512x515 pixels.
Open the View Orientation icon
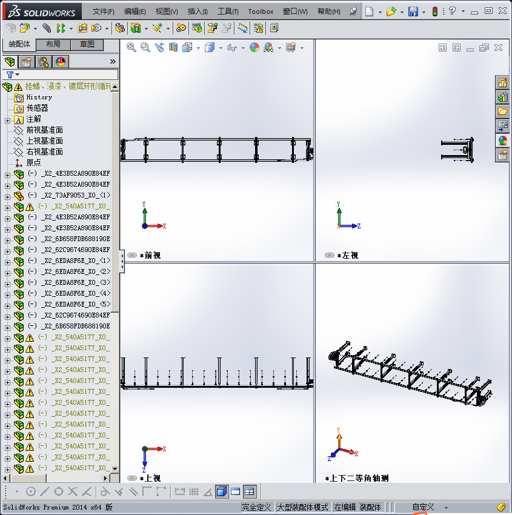point(187,48)
